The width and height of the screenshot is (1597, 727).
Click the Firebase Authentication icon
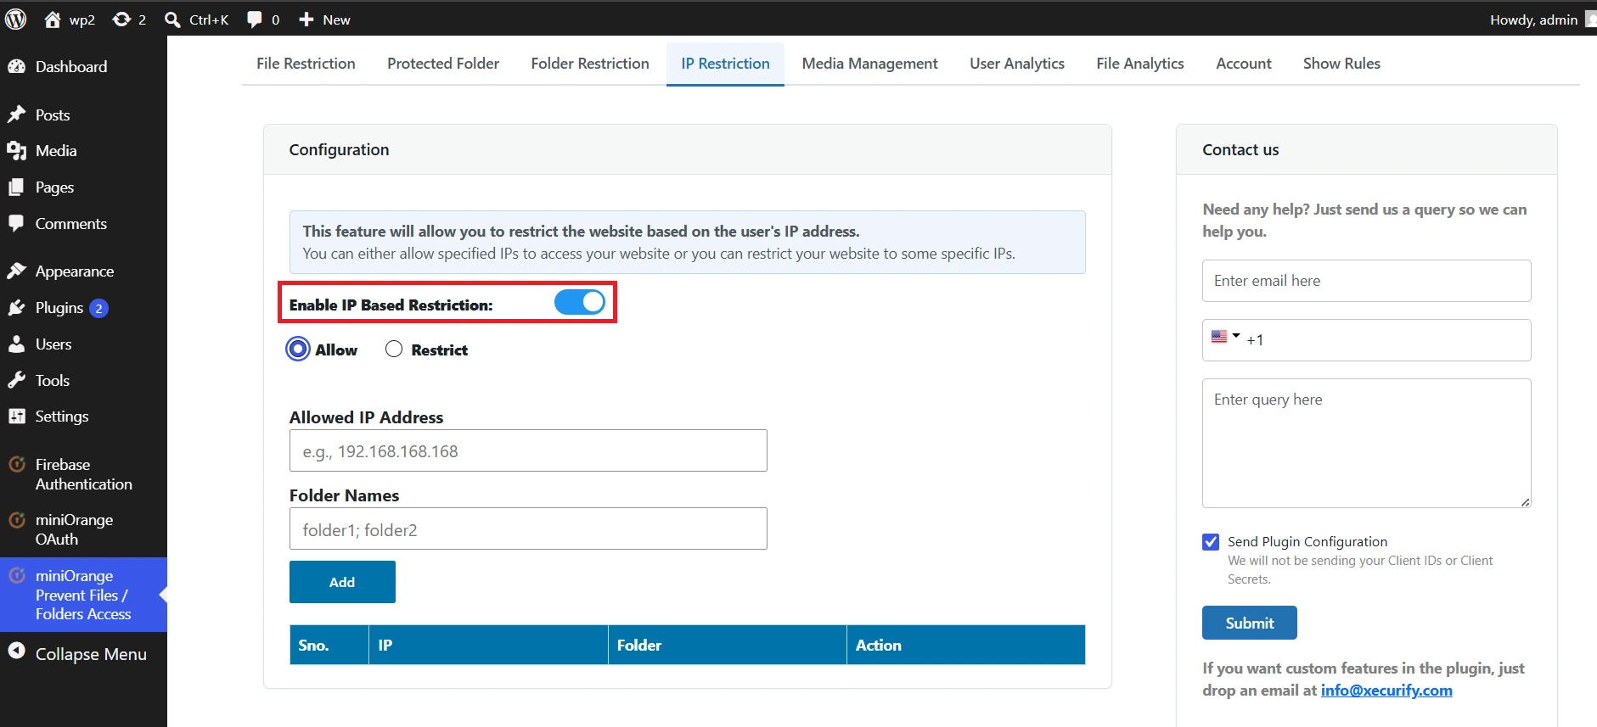16,464
